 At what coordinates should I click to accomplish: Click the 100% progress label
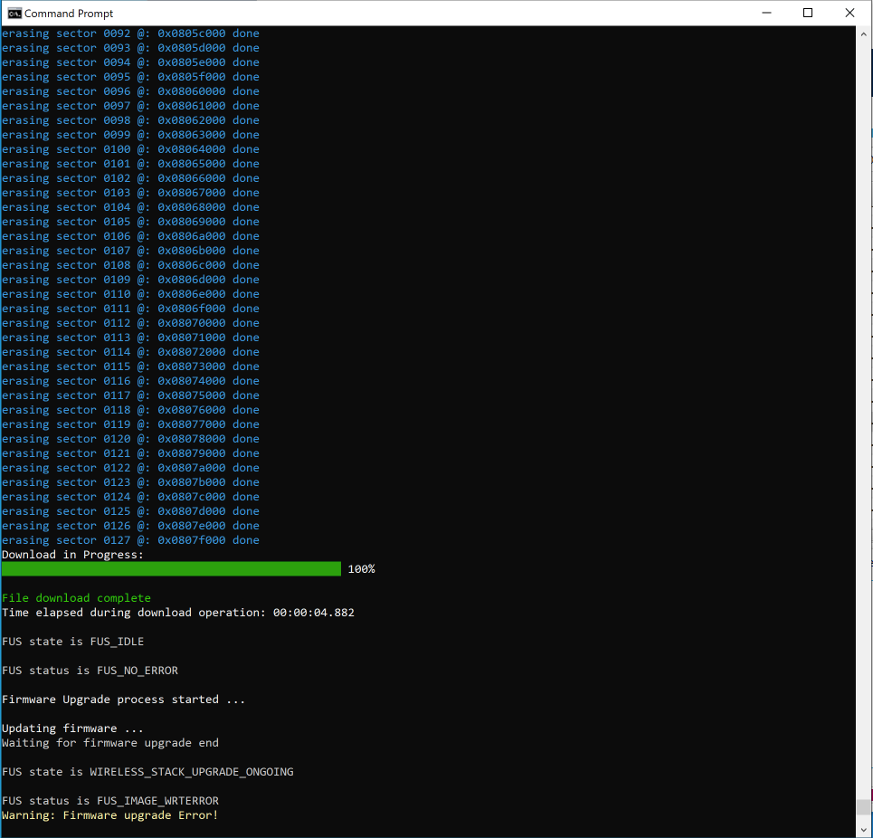[x=361, y=569]
